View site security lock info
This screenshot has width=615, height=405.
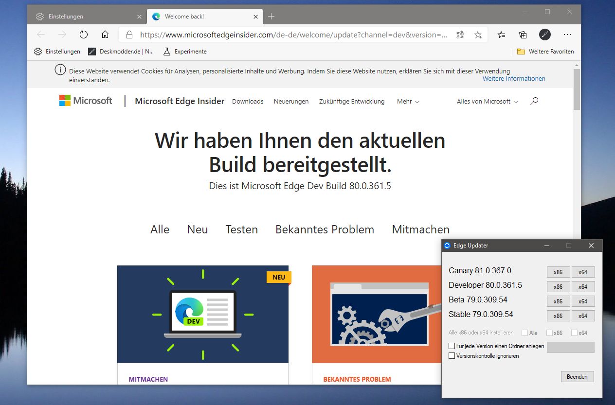coord(129,35)
